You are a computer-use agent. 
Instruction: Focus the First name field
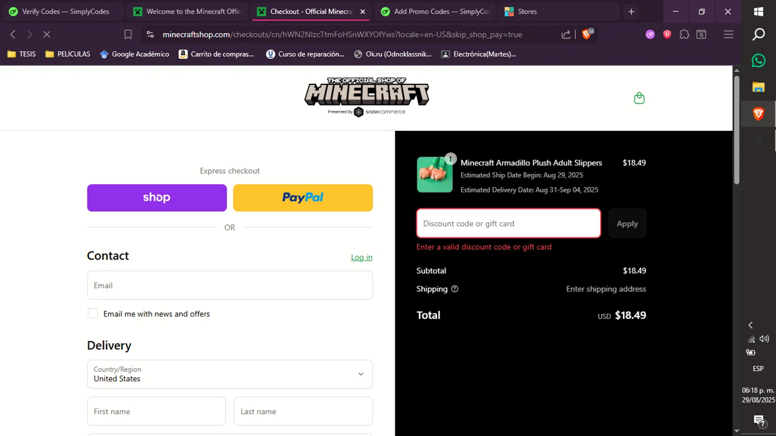point(156,411)
